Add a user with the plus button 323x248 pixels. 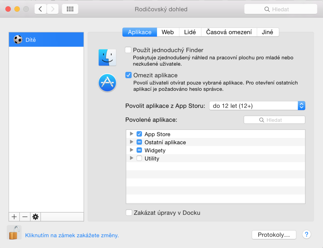pos(14,217)
